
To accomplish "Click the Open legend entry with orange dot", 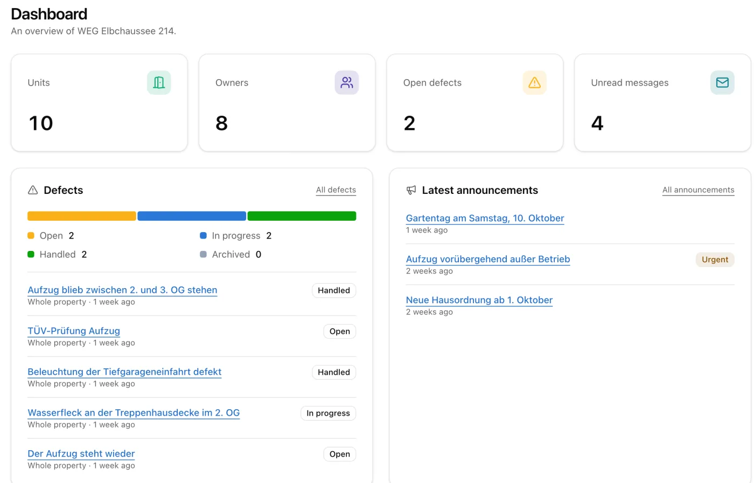I will 51,235.
